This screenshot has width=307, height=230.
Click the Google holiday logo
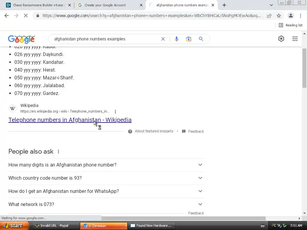click(22, 39)
